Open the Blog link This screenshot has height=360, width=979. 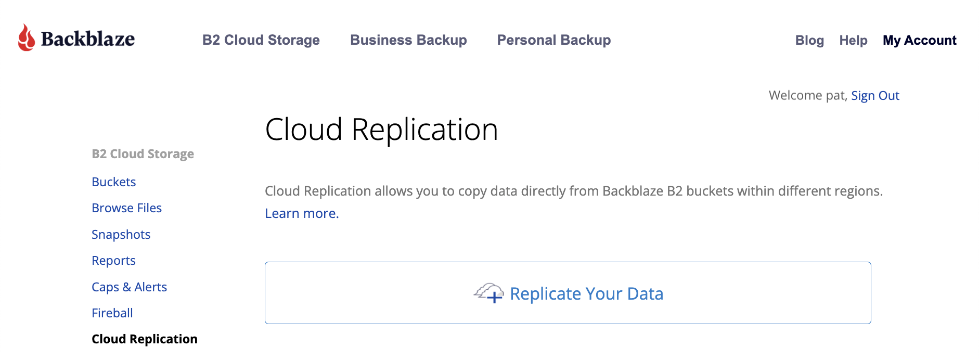coord(809,41)
